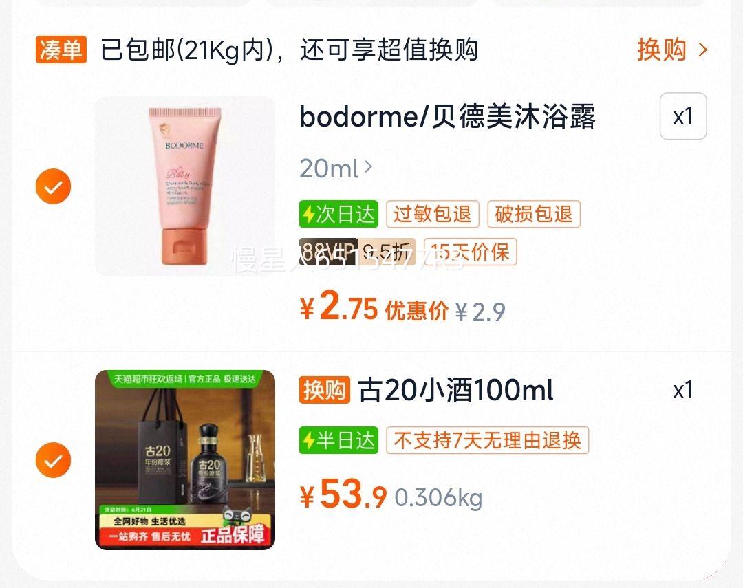The image size is (743, 588).
Task: Open the bodorme/贝德美沐浴露 product title
Action: pyautogui.click(x=447, y=116)
